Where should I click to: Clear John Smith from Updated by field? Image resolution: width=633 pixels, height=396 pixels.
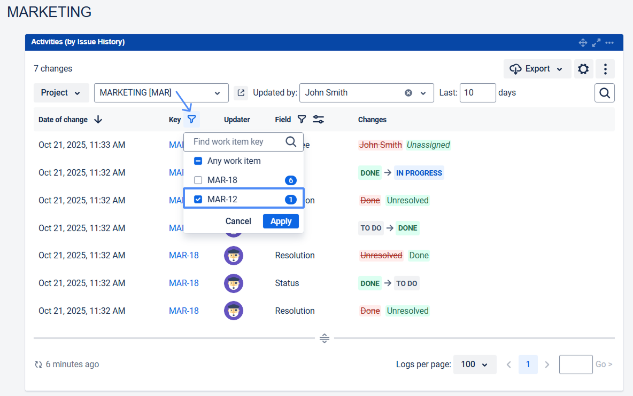tap(408, 93)
